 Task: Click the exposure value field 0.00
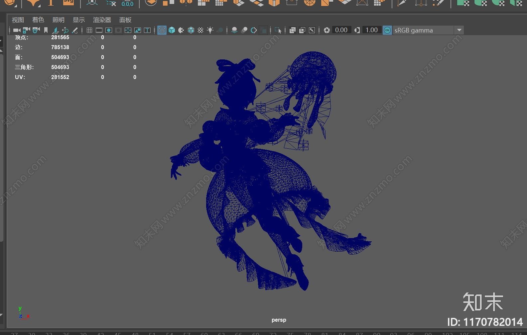(x=341, y=30)
